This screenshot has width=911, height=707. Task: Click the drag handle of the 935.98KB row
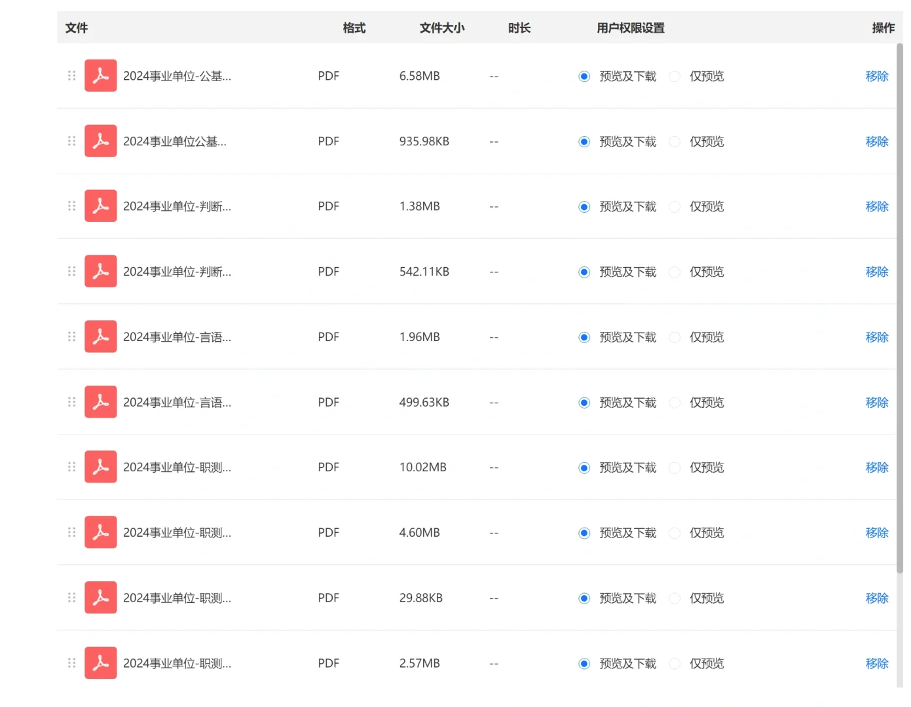pyautogui.click(x=72, y=141)
